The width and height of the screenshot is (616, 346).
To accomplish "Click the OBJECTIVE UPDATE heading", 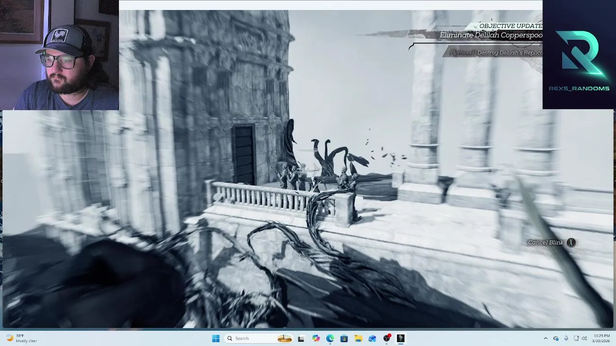I will (511, 26).
